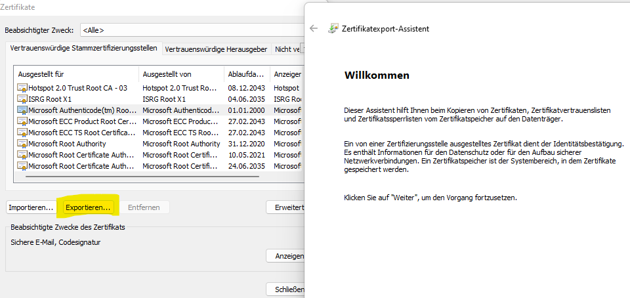Click the Microsoft Root Authority certificate icon

tap(22, 143)
